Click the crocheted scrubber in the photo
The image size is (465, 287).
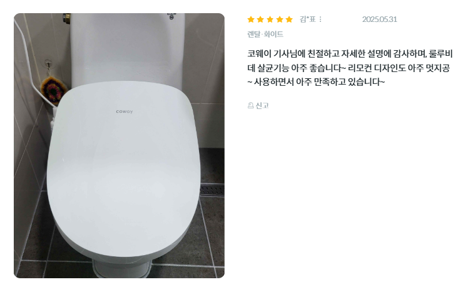(x=53, y=90)
